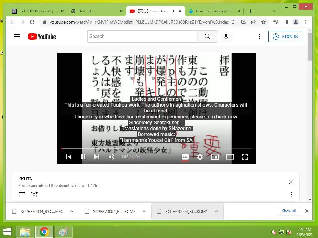Open the tab search dropdown
This screenshot has width=318, height=238.
tap(275, 11)
